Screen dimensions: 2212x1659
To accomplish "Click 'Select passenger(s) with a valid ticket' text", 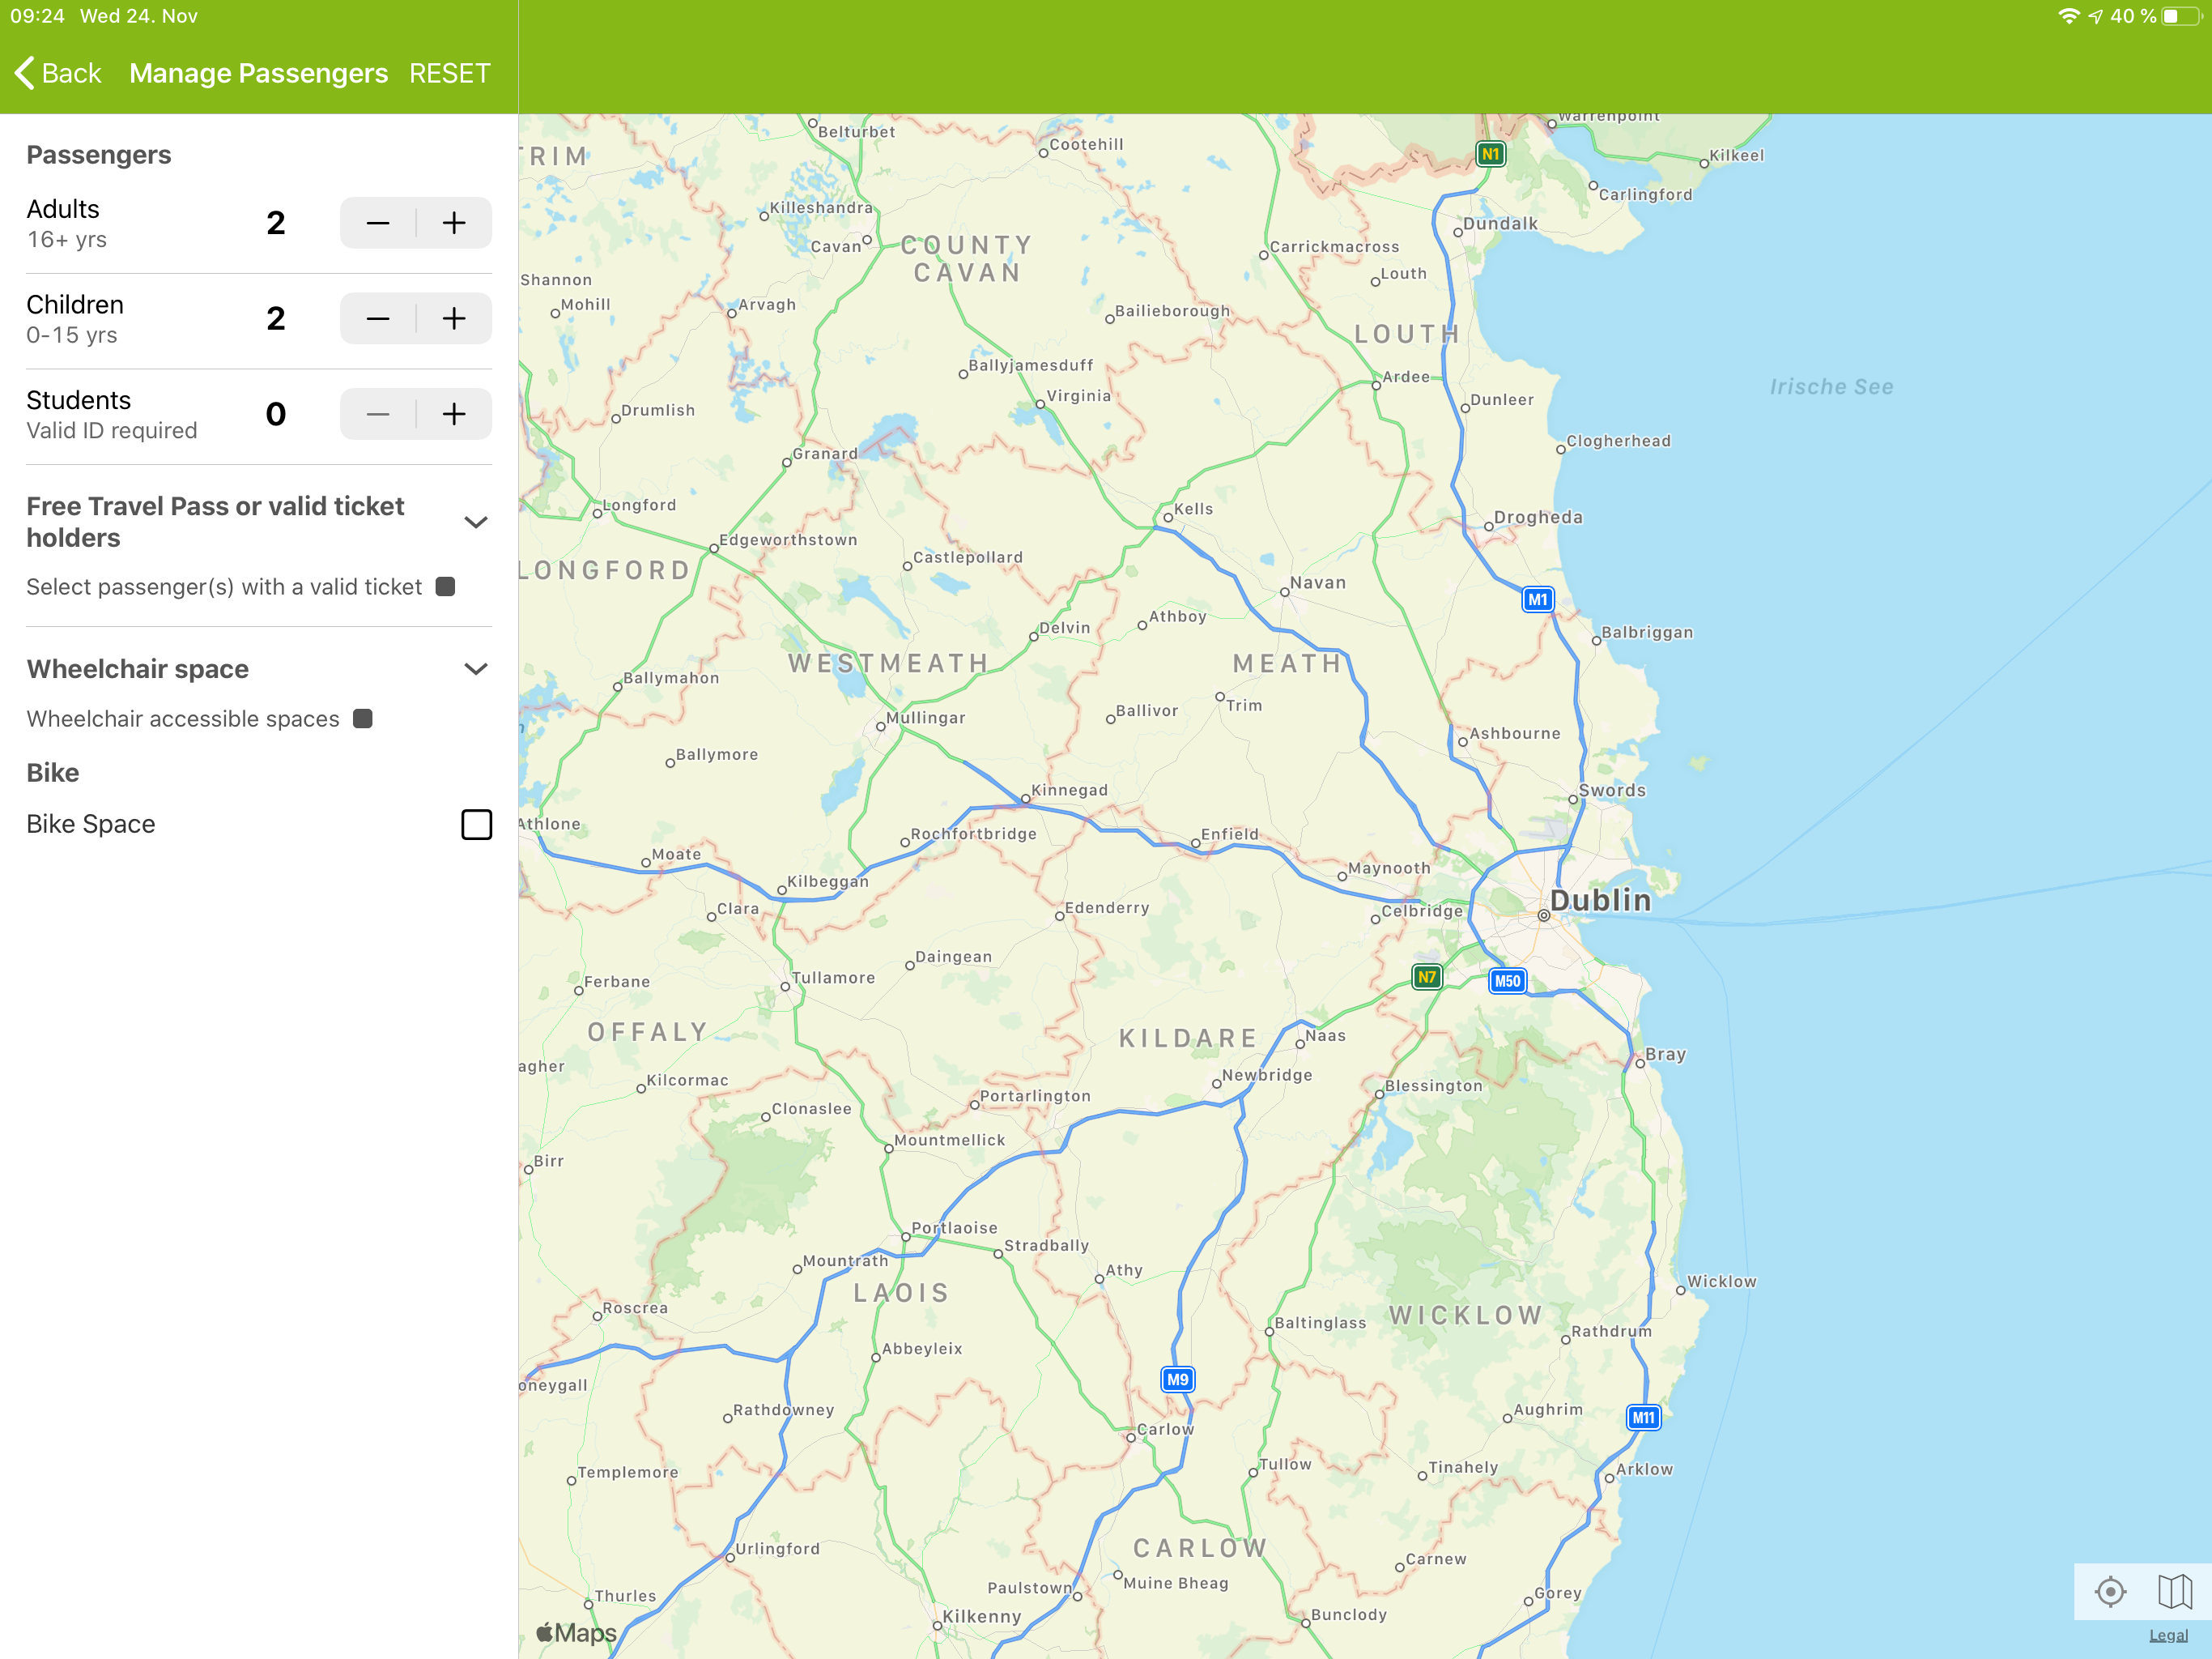I will pyautogui.click(x=224, y=587).
